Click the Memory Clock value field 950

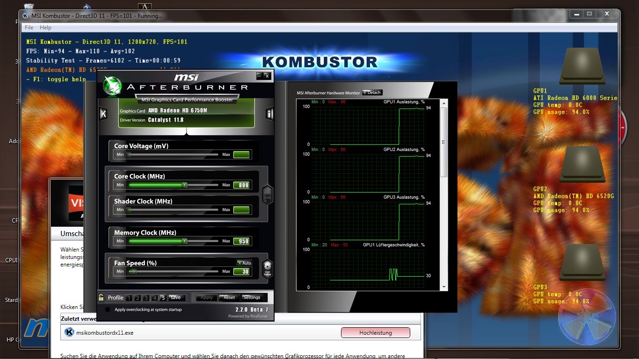pos(242,241)
